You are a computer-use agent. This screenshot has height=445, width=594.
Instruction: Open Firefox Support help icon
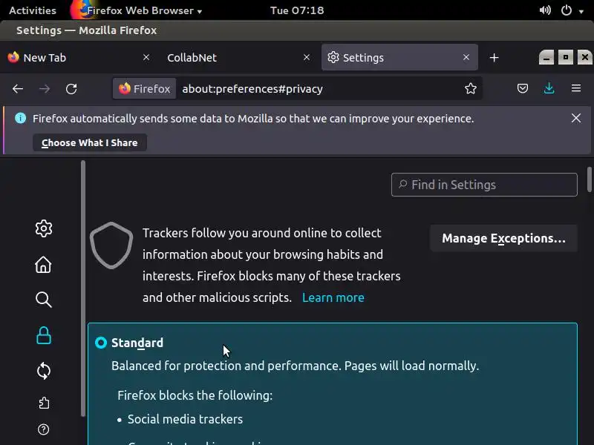44,429
